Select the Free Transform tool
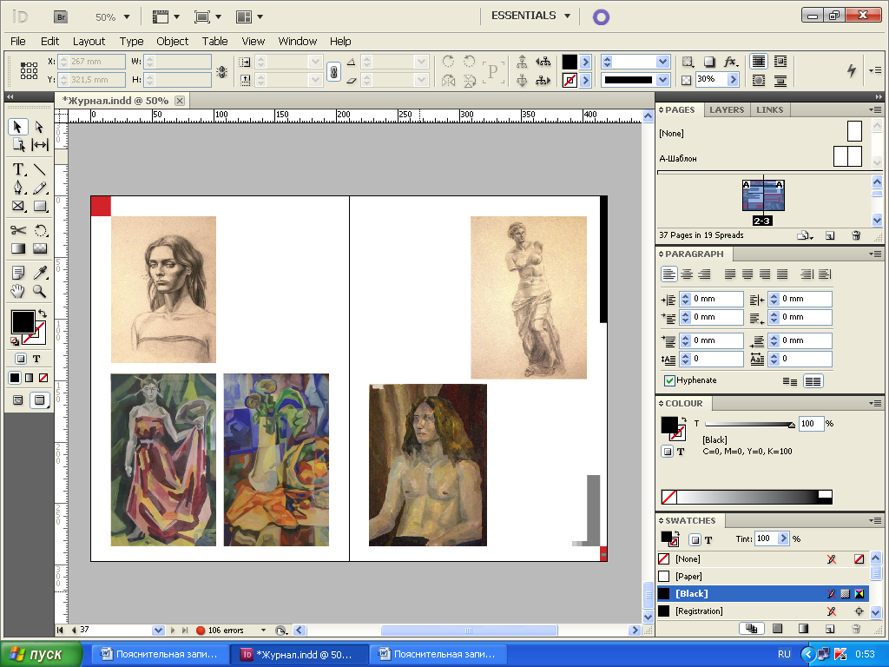This screenshot has height=667, width=889. [40, 229]
